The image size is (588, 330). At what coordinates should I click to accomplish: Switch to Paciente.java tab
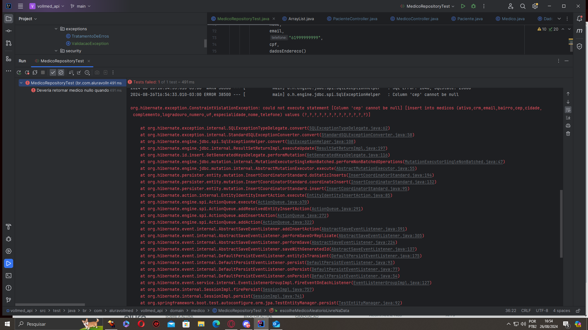[467, 19]
